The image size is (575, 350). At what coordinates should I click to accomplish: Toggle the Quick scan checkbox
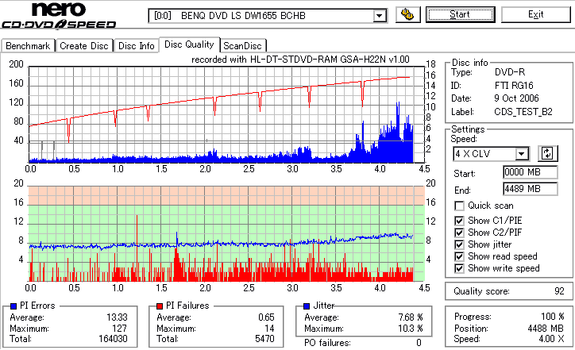459,206
